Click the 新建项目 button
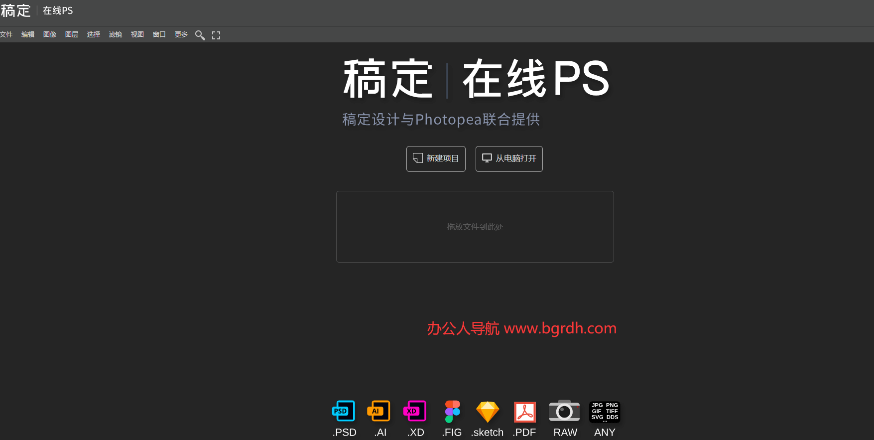The width and height of the screenshot is (874, 440). 436,159
